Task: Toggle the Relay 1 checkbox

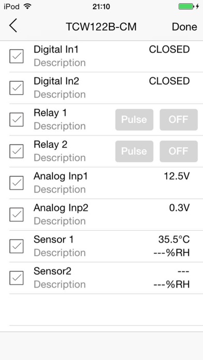Action: click(x=17, y=119)
